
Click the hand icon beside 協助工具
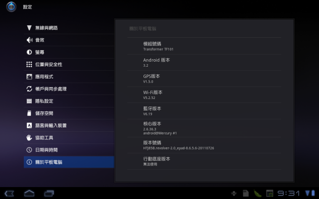[29, 137]
